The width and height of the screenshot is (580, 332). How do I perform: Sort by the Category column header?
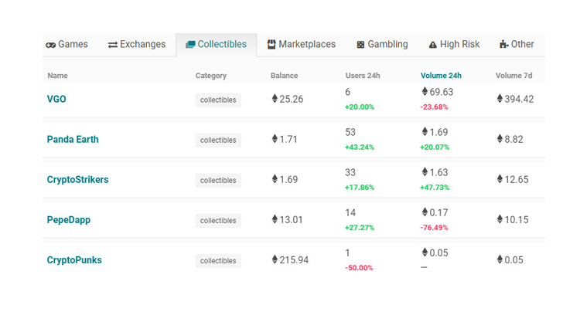point(211,76)
